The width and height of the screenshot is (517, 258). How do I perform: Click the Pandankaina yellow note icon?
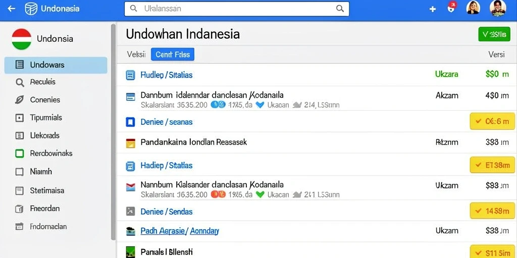point(131,143)
